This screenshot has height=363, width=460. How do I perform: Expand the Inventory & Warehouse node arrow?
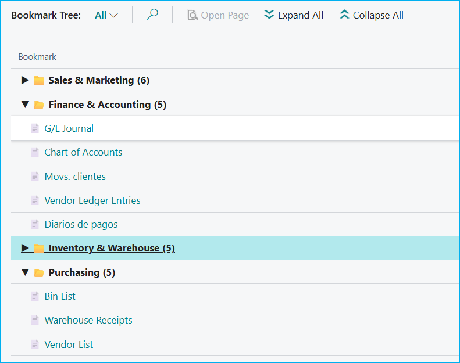coord(25,248)
